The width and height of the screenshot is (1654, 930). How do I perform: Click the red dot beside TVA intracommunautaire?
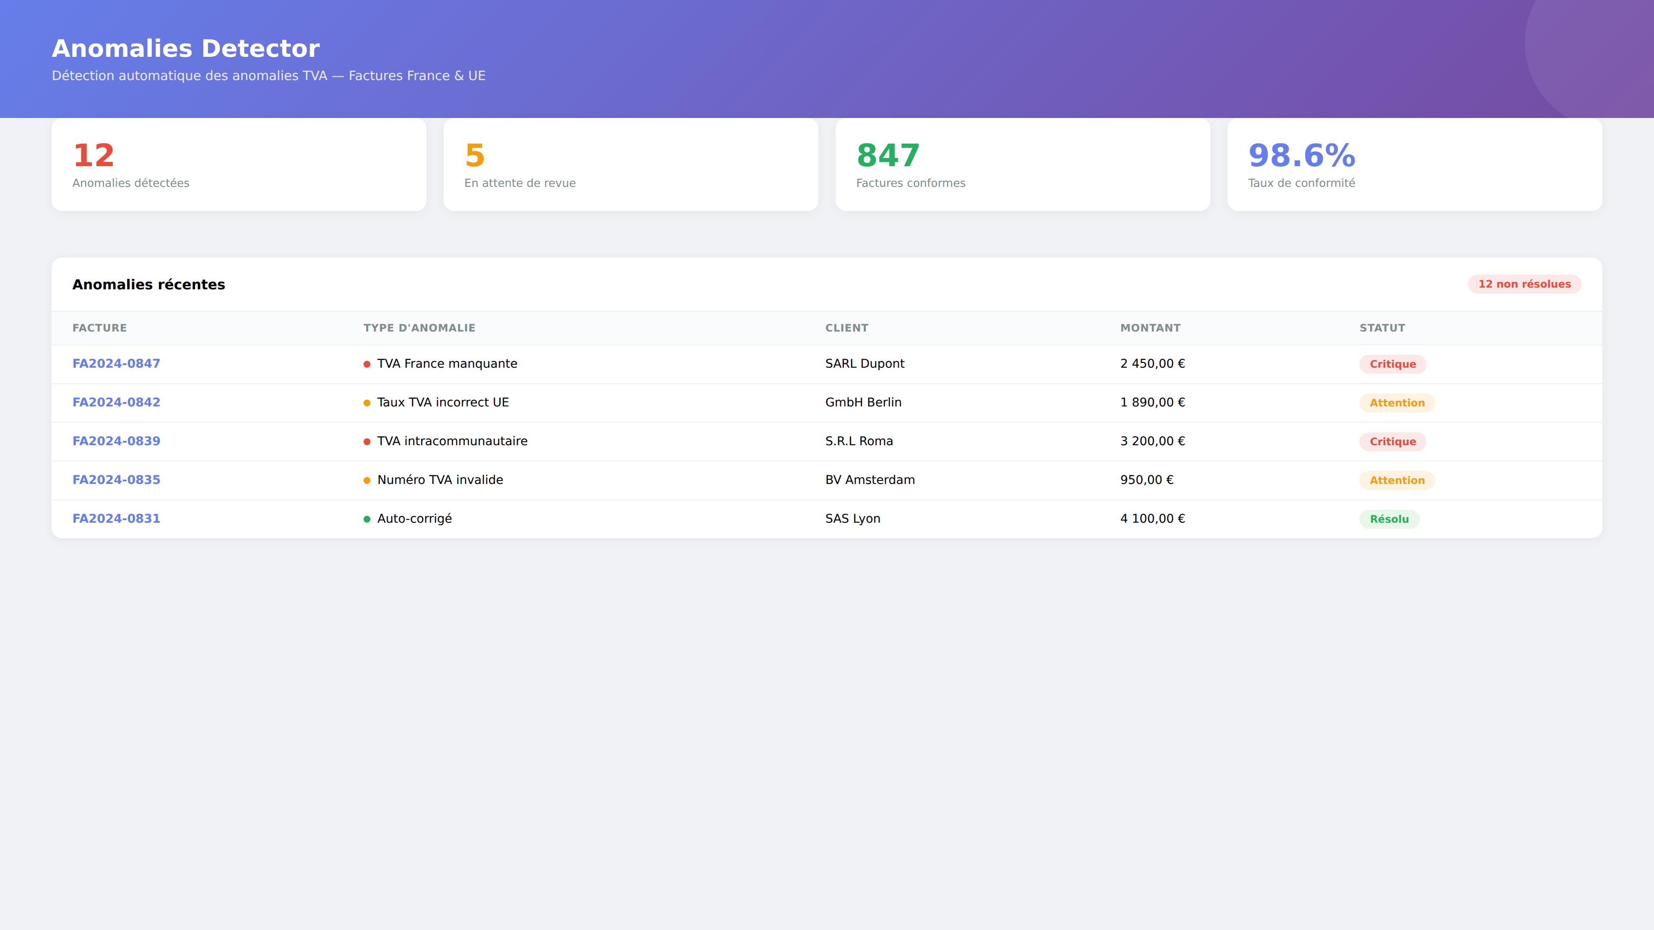point(367,442)
